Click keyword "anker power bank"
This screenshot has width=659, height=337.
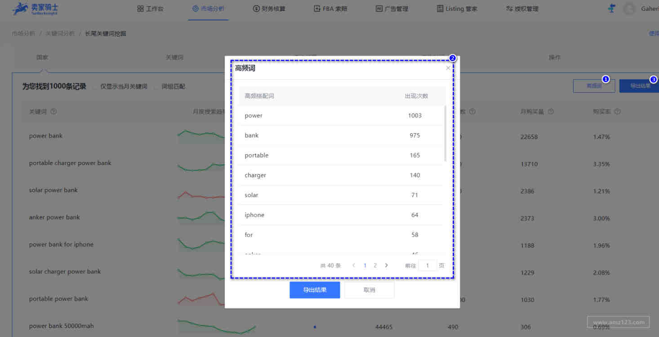54,217
